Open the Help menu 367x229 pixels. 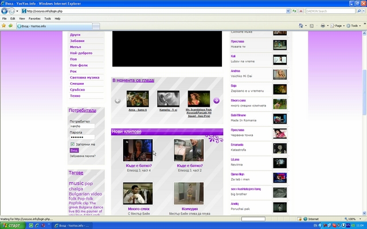[x=57, y=18]
